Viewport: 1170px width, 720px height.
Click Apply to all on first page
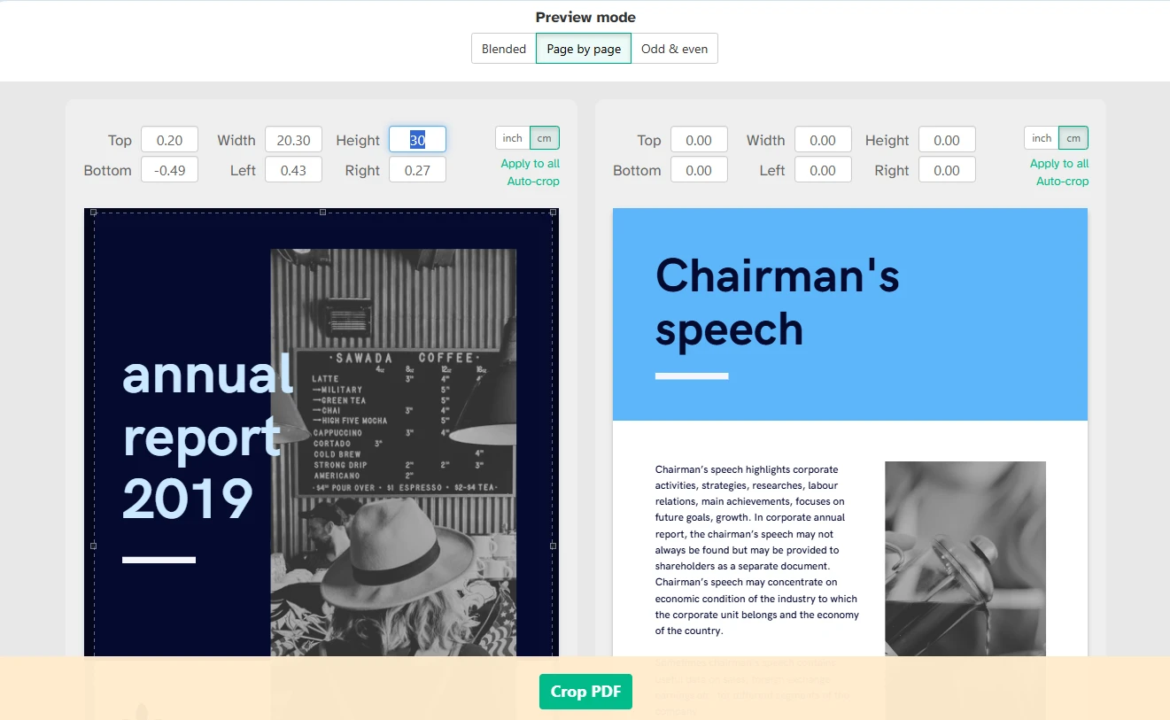pyautogui.click(x=530, y=164)
